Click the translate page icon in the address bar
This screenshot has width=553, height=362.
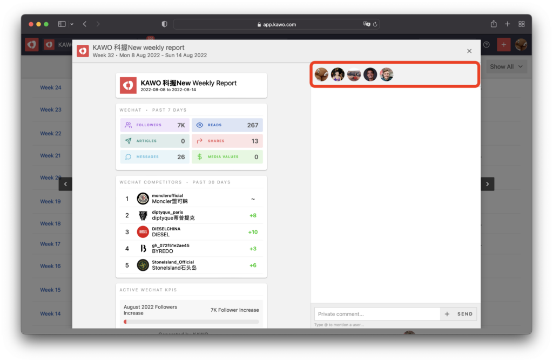pos(367,24)
